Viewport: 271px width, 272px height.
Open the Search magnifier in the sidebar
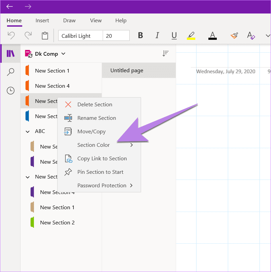(10, 72)
